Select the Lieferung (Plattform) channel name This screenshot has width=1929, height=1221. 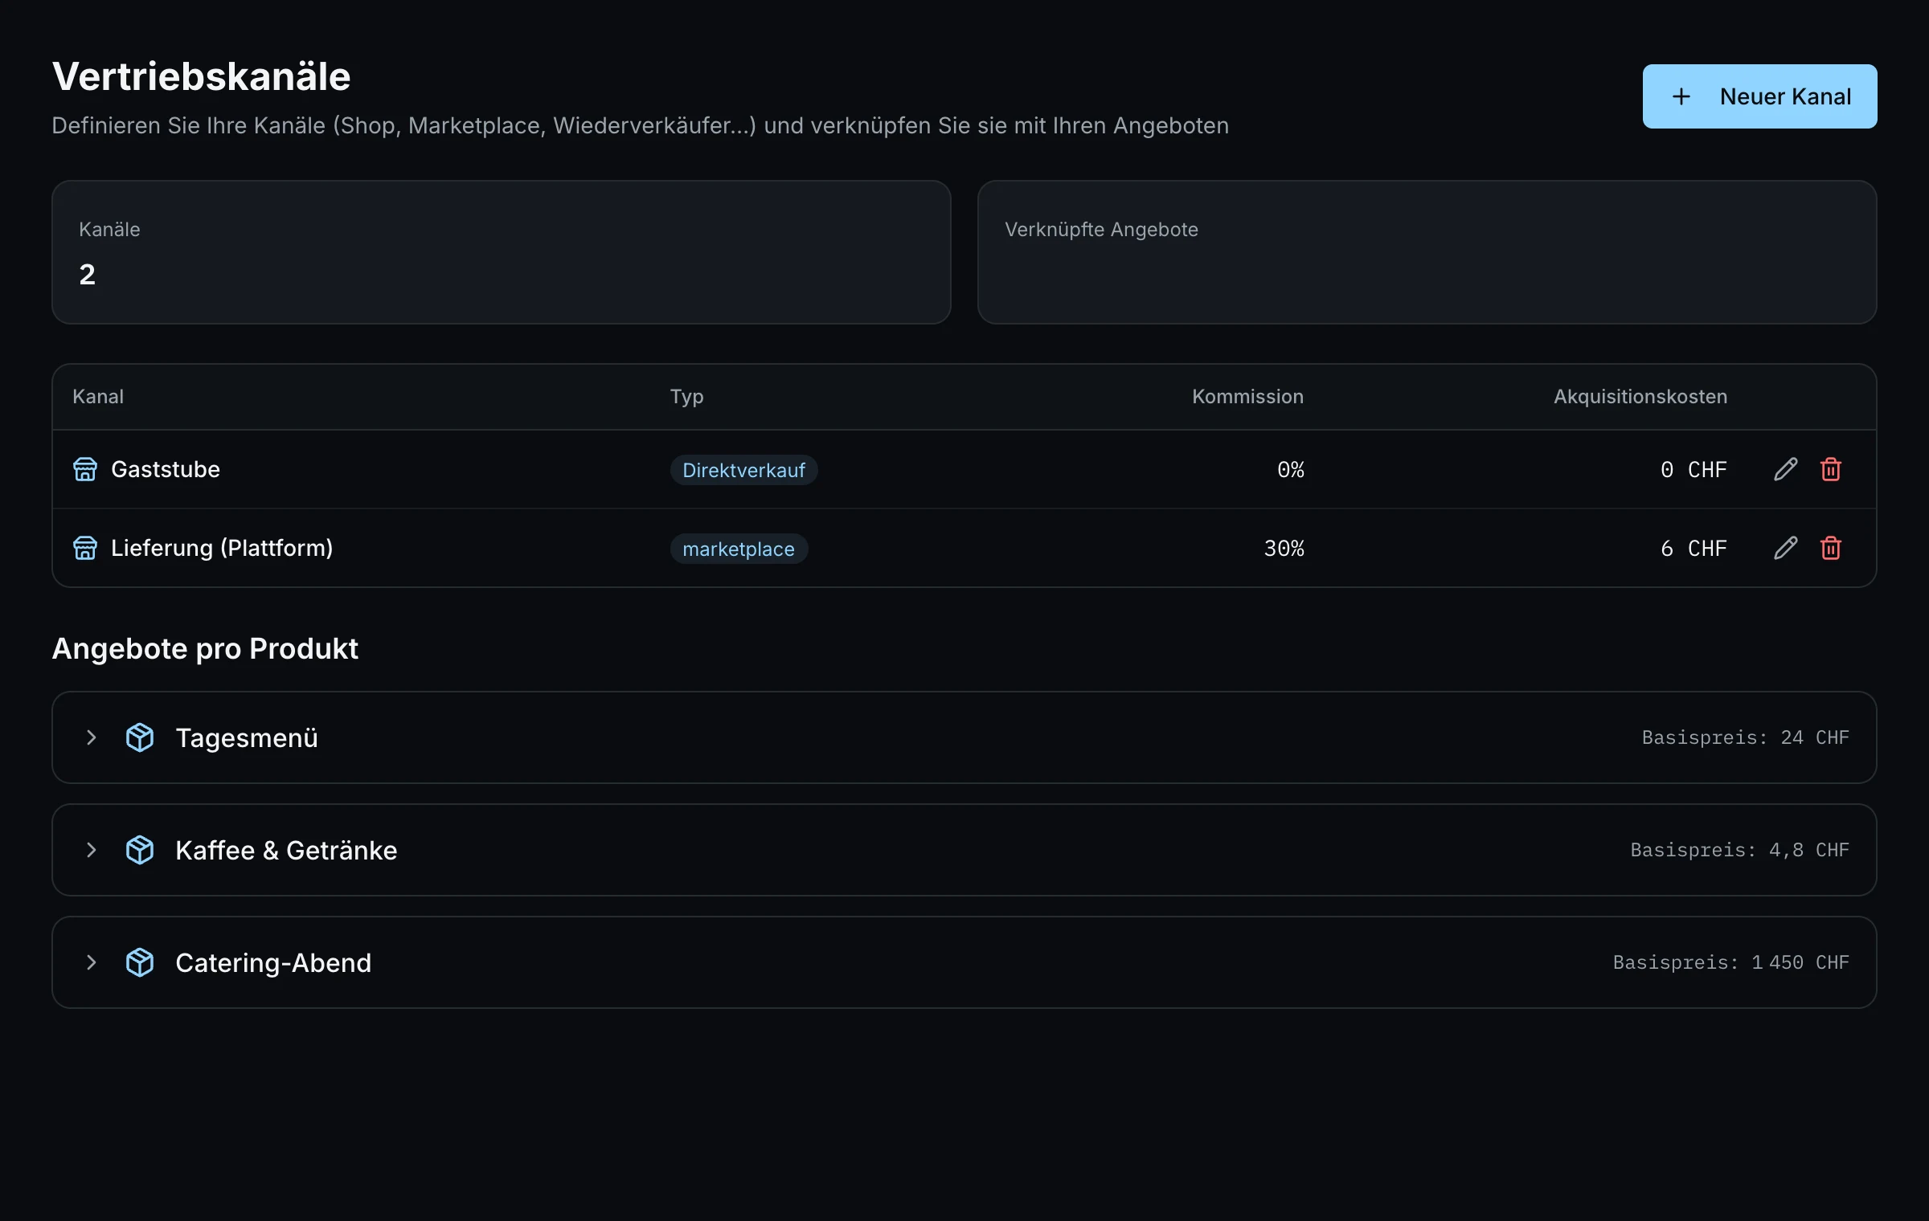pos(222,548)
